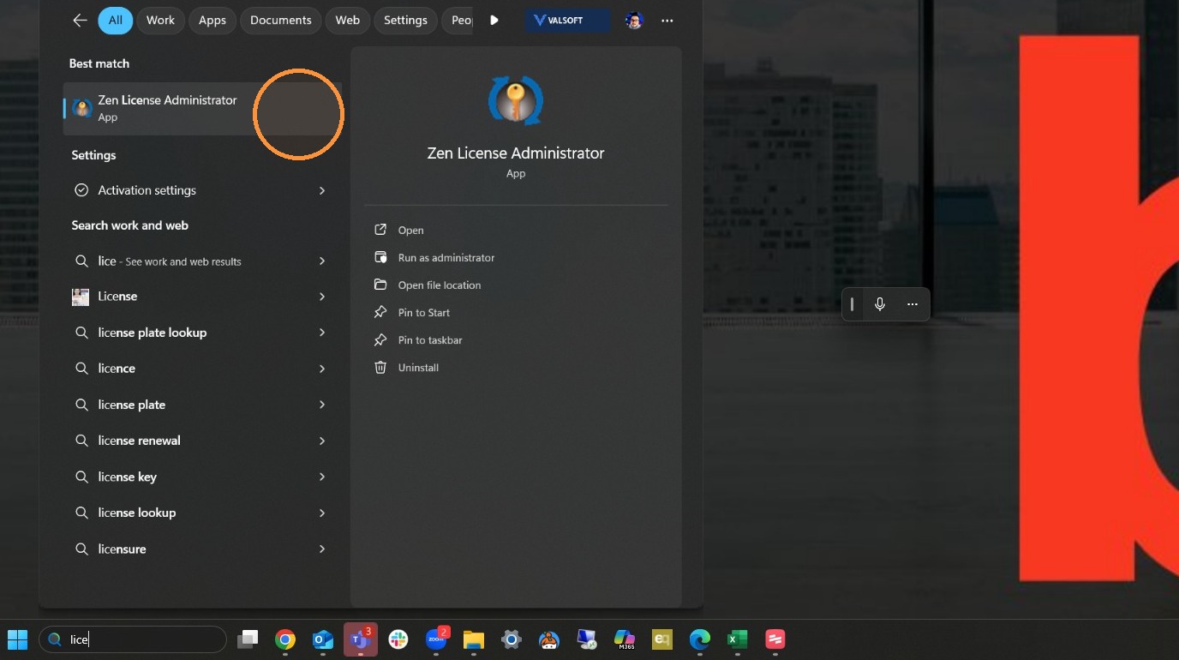Open Slack from the taskbar
This screenshot has width=1179, height=660.
(x=398, y=639)
